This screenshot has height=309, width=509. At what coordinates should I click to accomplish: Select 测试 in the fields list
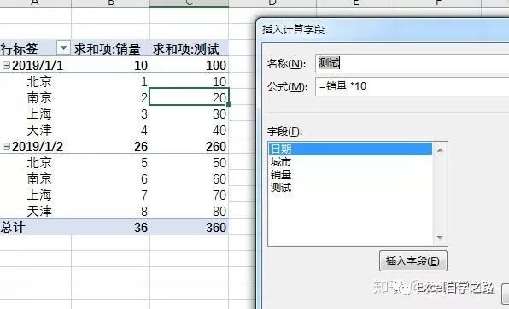tap(350, 187)
